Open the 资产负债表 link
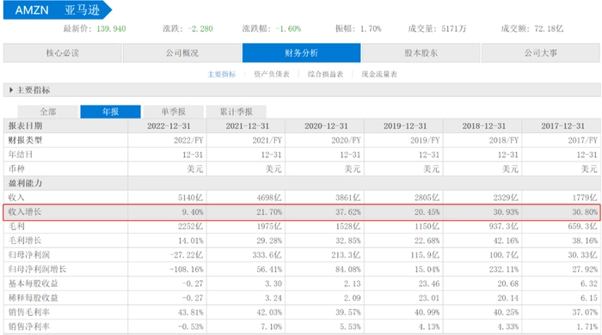Image resolution: width=602 pixels, height=335 pixels. (272, 74)
